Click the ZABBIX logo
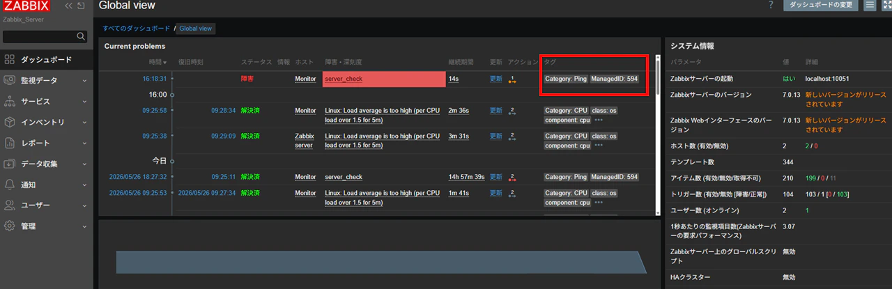The height and width of the screenshot is (289, 892). point(26,6)
